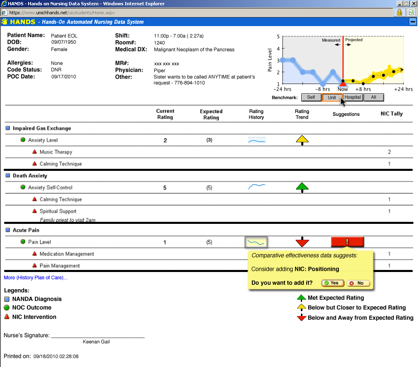Click the Medication Management intervention label
Image resolution: width=418 pixels, height=367 pixels.
(x=67, y=254)
